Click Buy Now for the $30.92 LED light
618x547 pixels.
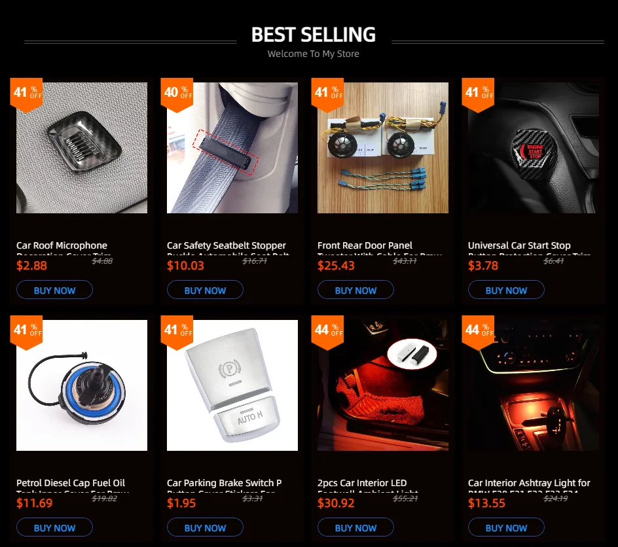355,527
